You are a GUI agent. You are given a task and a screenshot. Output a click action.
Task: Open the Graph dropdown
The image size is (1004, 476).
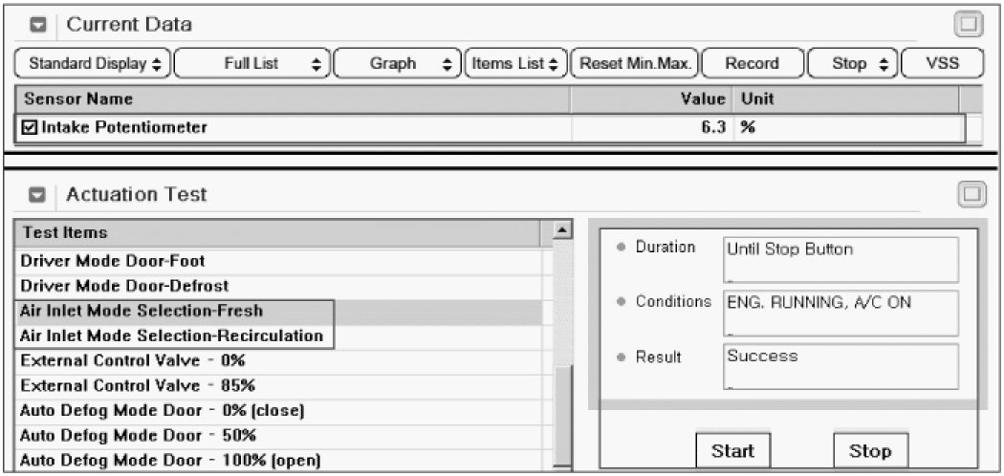click(x=397, y=64)
